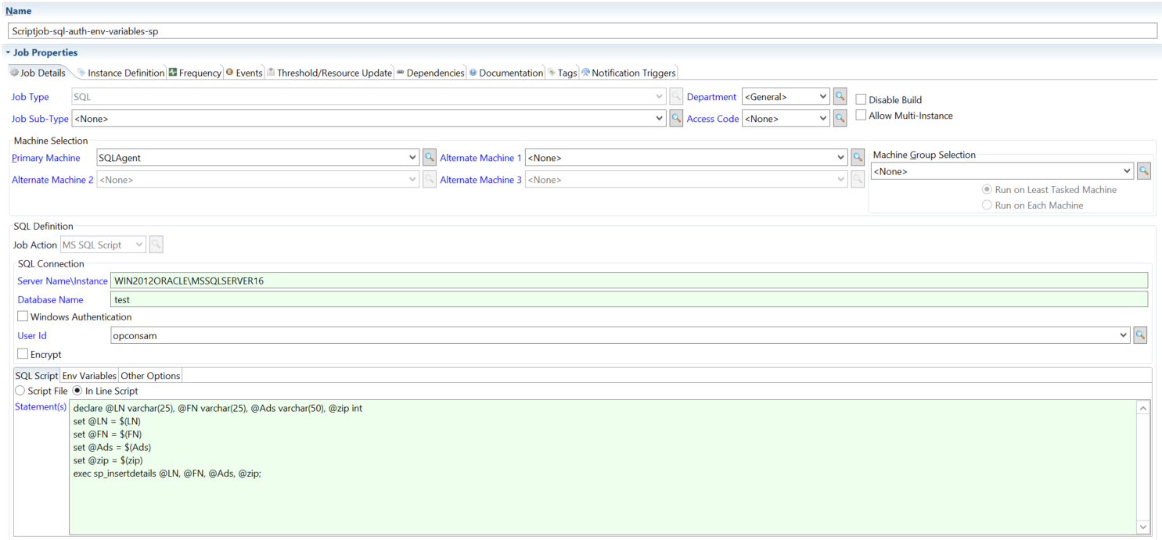This screenshot has height=540, width=1162.
Task: Switch to Env Variables sub-tab
Action: pos(89,375)
